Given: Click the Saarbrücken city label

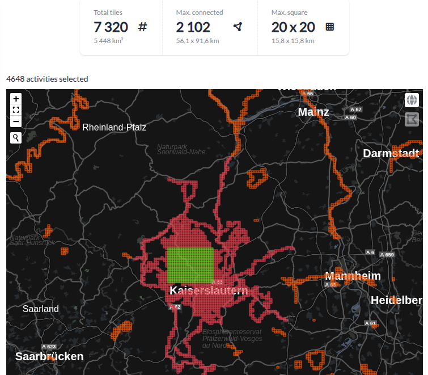Looking at the screenshot, I should 49,356.
